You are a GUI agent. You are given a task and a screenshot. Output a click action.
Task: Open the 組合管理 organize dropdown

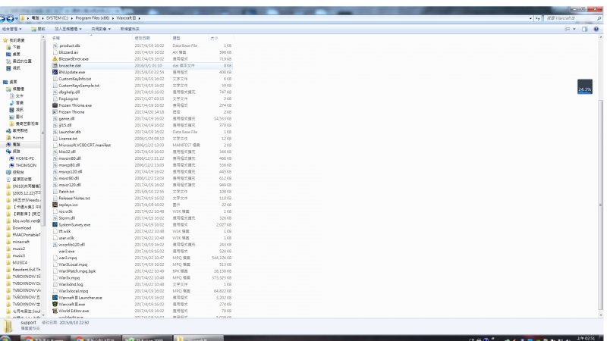coord(11,29)
